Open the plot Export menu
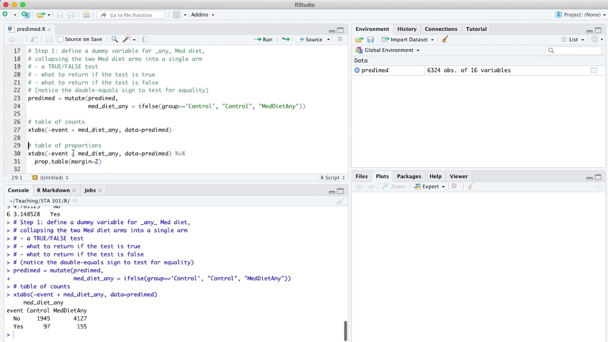The image size is (608, 342). [429, 187]
